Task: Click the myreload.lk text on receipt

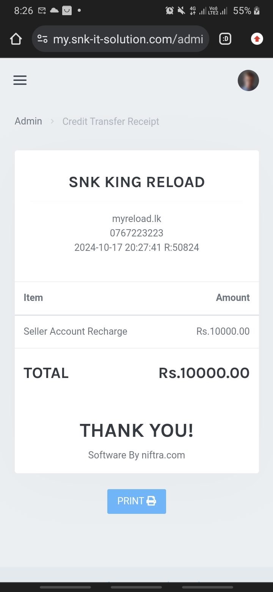Action: tap(136, 219)
